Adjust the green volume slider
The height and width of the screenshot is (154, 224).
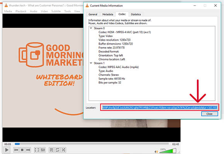(x=168, y=151)
